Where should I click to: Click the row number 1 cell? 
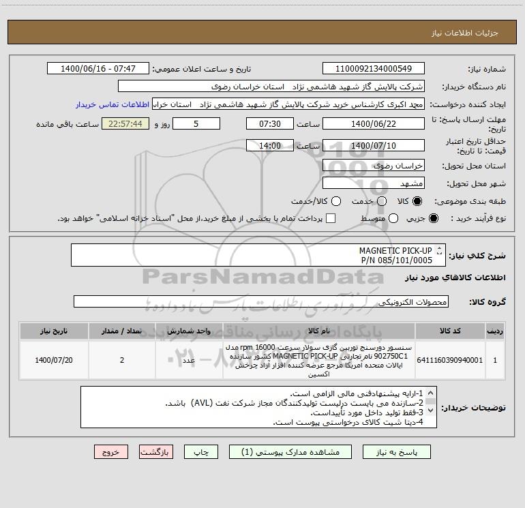point(495,360)
